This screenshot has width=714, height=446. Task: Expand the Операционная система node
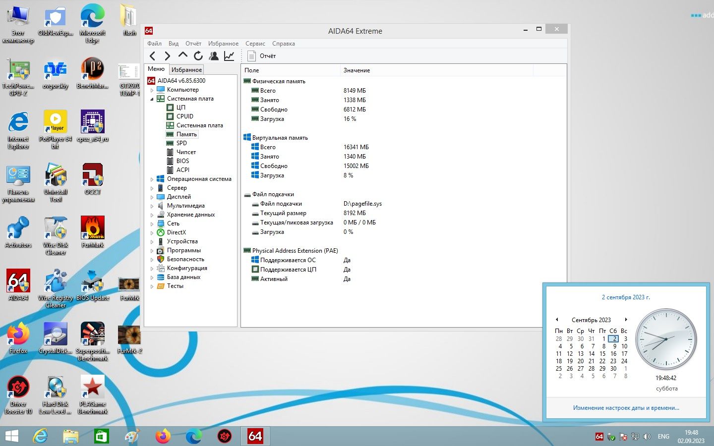[x=152, y=179]
